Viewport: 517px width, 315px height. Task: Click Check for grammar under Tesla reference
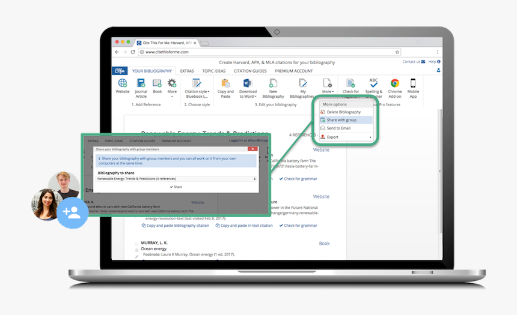(298, 179)
